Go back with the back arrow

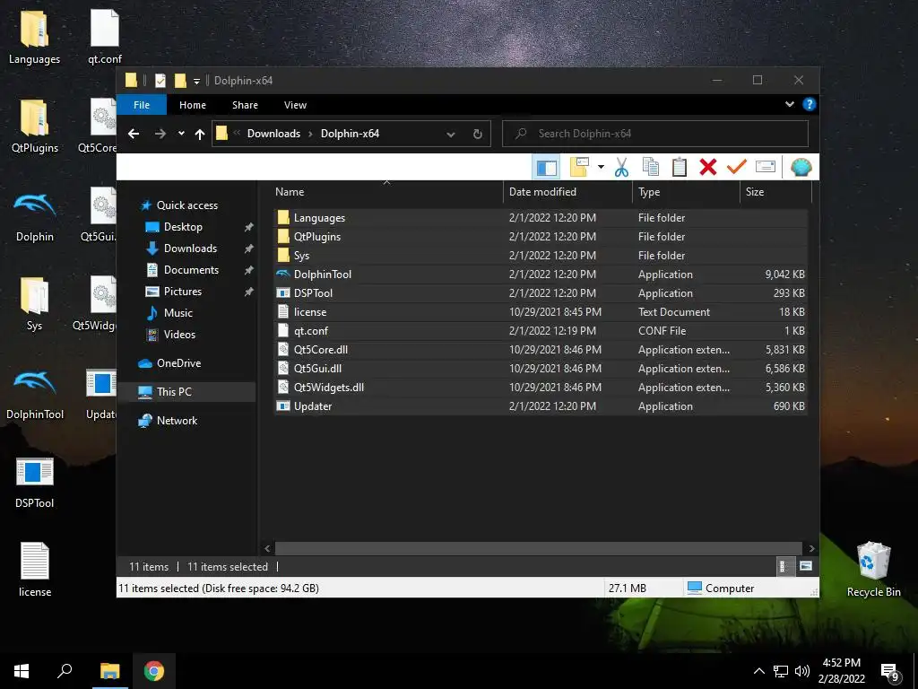(134, 134)
